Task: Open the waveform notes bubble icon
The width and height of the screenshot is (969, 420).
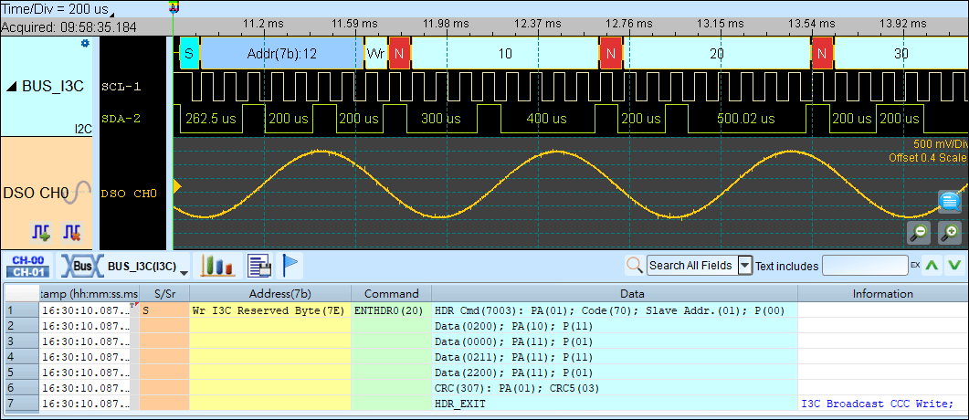Action: (950, 202)
